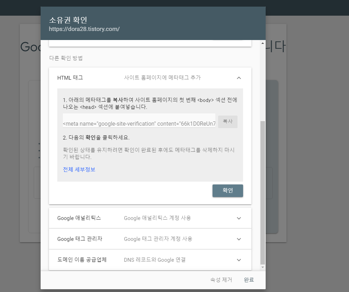The height and width of the screenshot is (292, 349).
Task: Click the meta tag code field
Action: point(139,121)
